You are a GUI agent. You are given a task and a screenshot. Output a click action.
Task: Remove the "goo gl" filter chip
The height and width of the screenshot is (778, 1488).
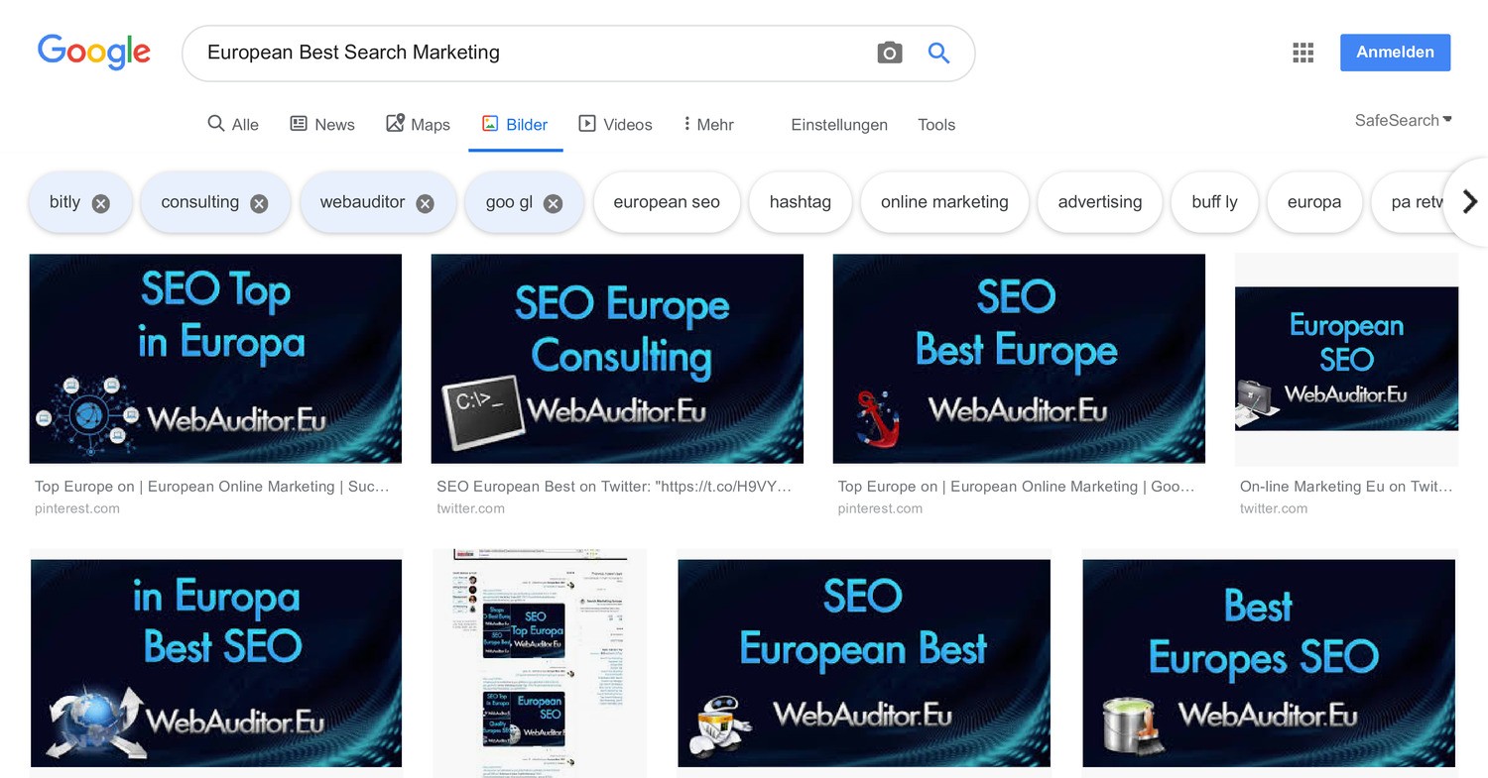(x=553, y=202)
